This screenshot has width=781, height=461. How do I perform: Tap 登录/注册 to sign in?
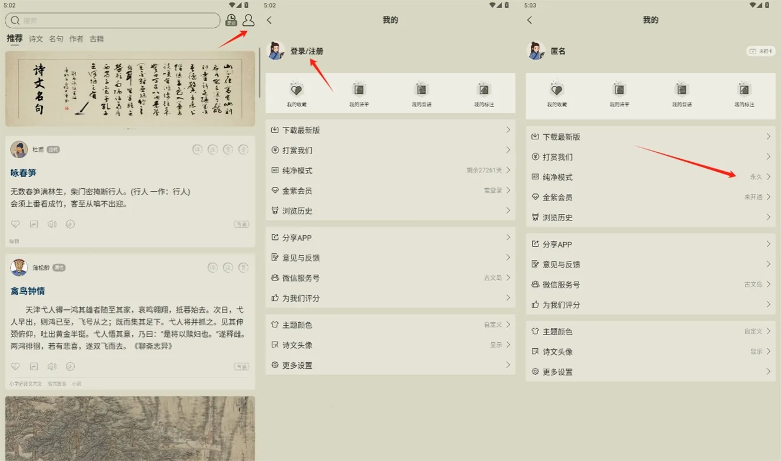point(307,51)
